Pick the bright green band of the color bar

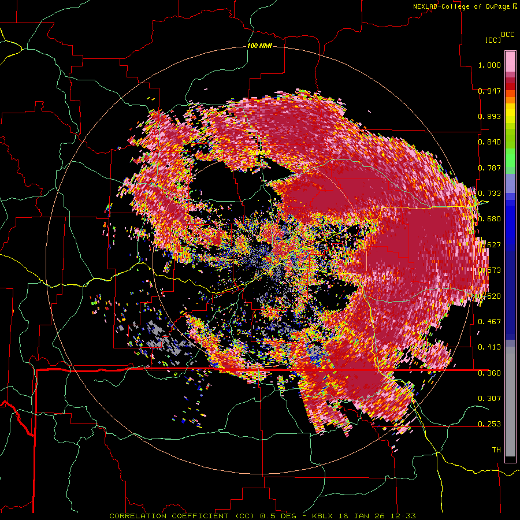[x=510, y=158]
